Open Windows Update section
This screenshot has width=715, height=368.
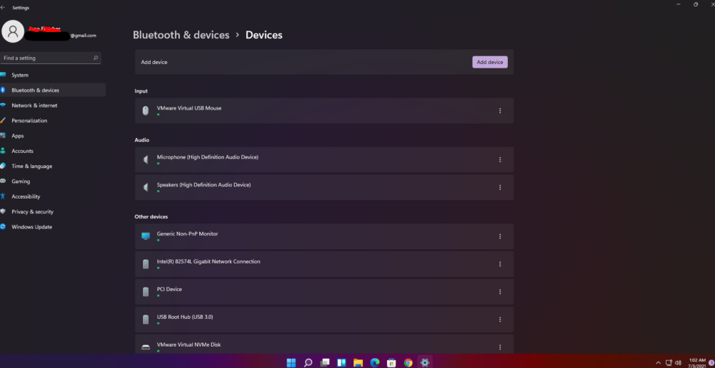[31, 227]
